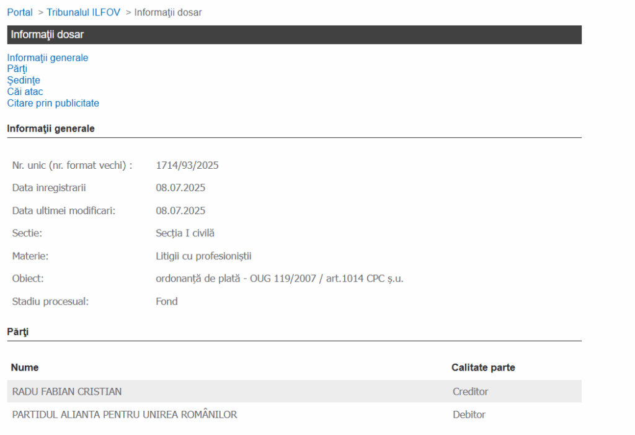Select the RADU FABIAN CRISTIAN row name
Image resolution: width=635 pixels, height=435 pixels.
[x=67, y=392]
